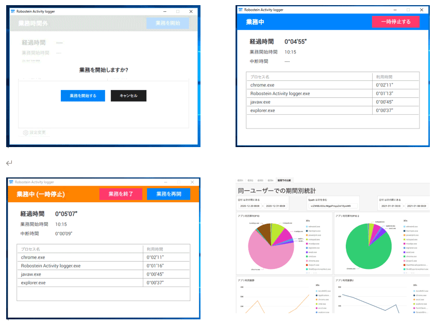Close the 業務中 window with X button
435x325 pixels.
click(422, 10)
